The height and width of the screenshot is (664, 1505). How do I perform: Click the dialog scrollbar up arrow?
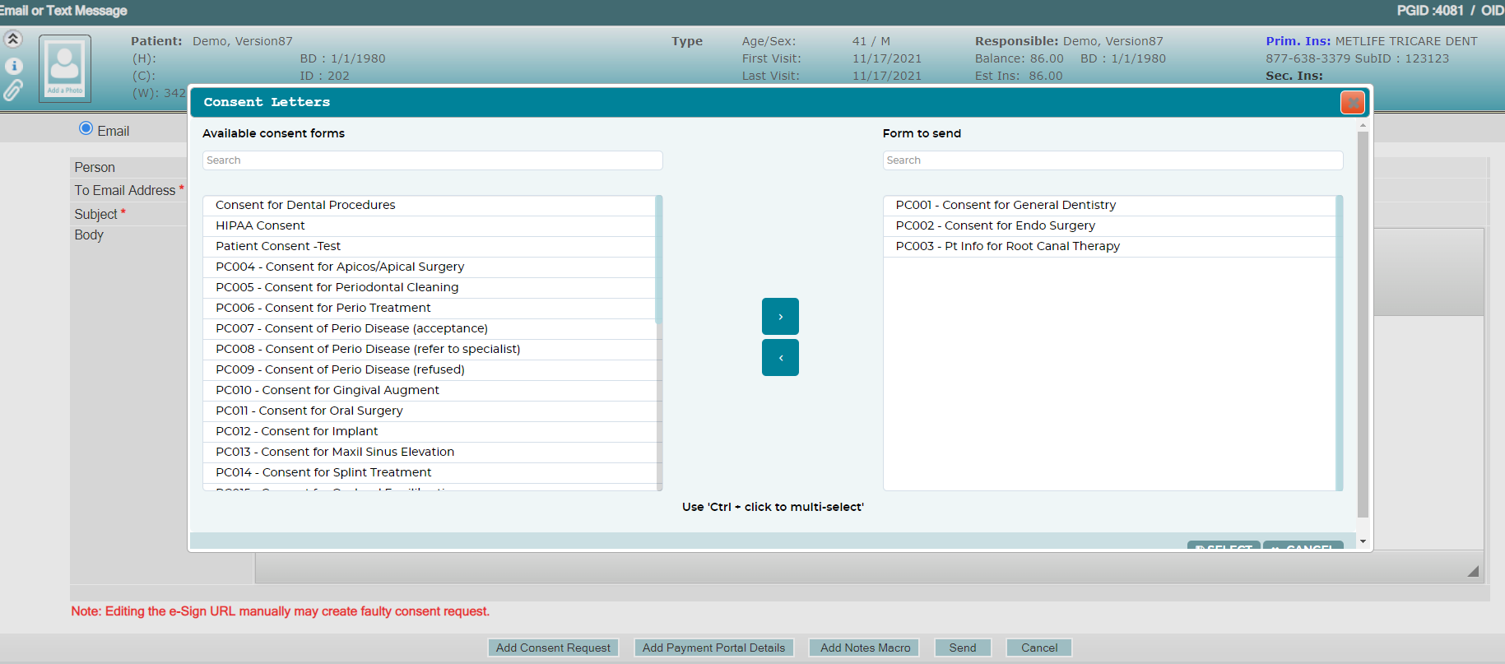click(x=1363, y=125)
